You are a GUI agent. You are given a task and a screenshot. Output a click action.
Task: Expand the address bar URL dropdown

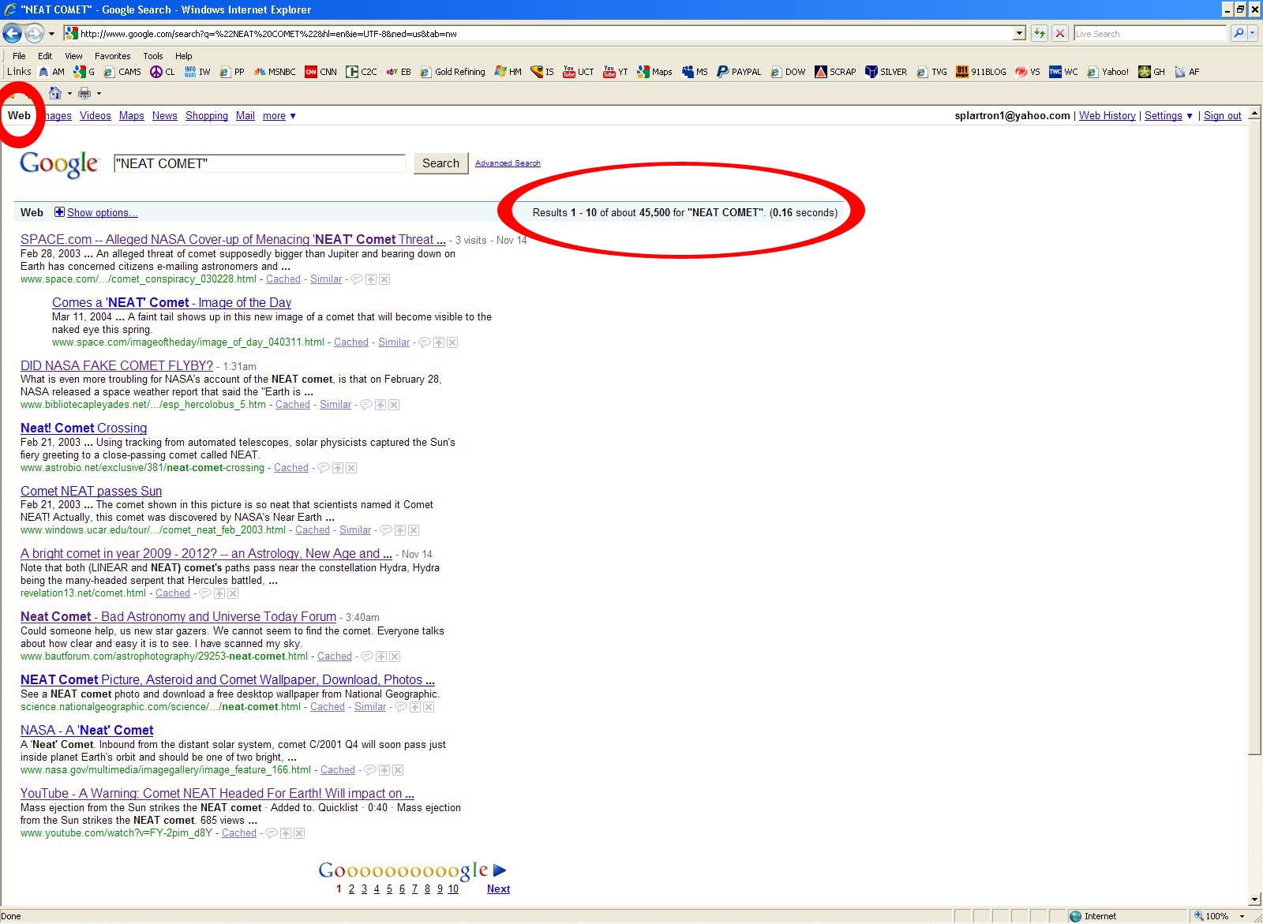click(x=1019, y=33)
